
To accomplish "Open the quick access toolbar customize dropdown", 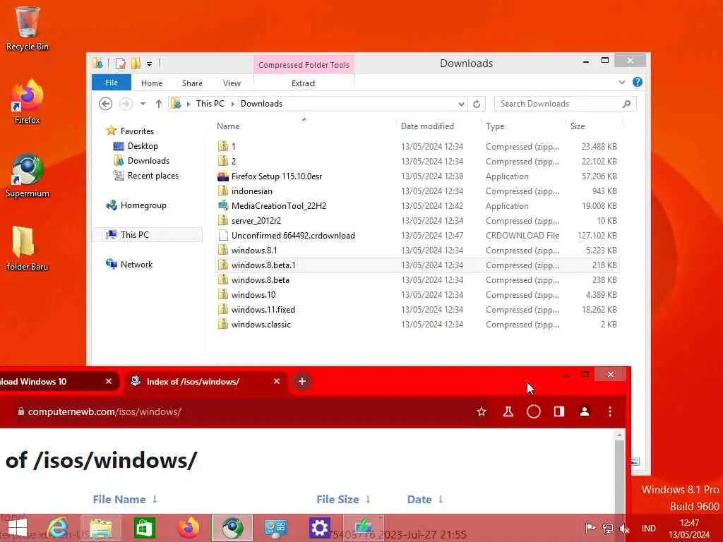I will coord(150,64).
